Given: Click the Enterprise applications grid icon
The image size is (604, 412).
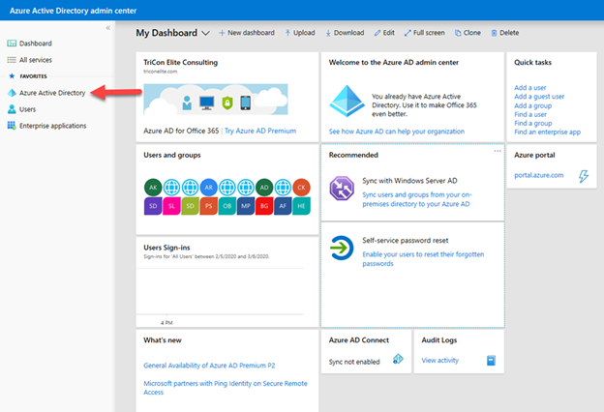Looking at the screenshot, I should (x=12, y=126).
